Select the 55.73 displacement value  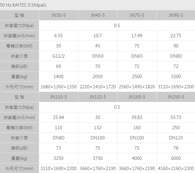(176, 117)
